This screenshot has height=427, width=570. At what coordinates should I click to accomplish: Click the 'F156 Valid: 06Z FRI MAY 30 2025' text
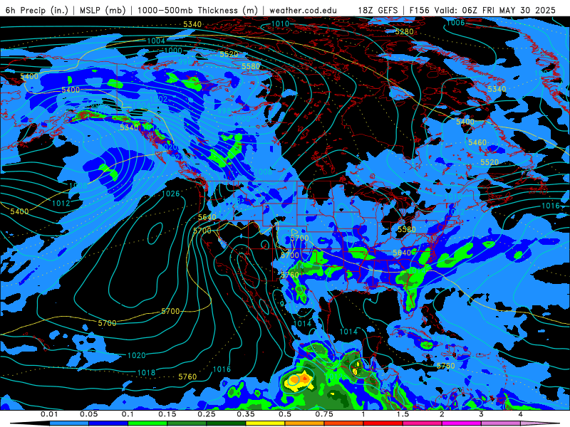click(x=482, y=11)
